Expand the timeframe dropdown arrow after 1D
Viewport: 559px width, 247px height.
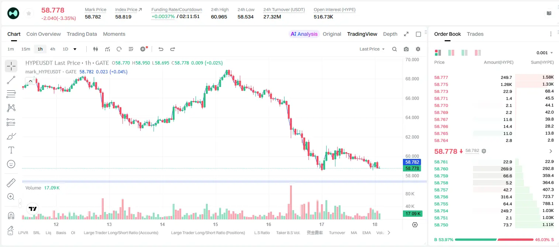click(x=75, y=49)
